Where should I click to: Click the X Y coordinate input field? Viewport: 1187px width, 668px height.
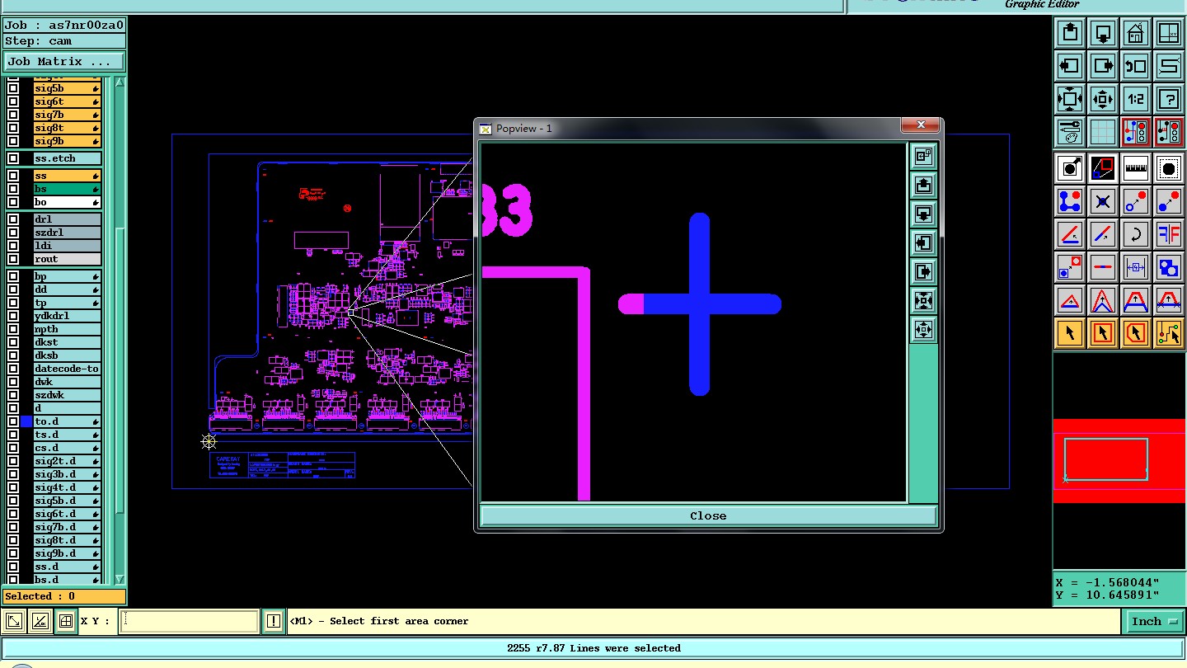point(190,621)
